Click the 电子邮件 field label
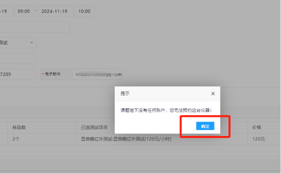 pyautogui.click(x=52, y=74)
